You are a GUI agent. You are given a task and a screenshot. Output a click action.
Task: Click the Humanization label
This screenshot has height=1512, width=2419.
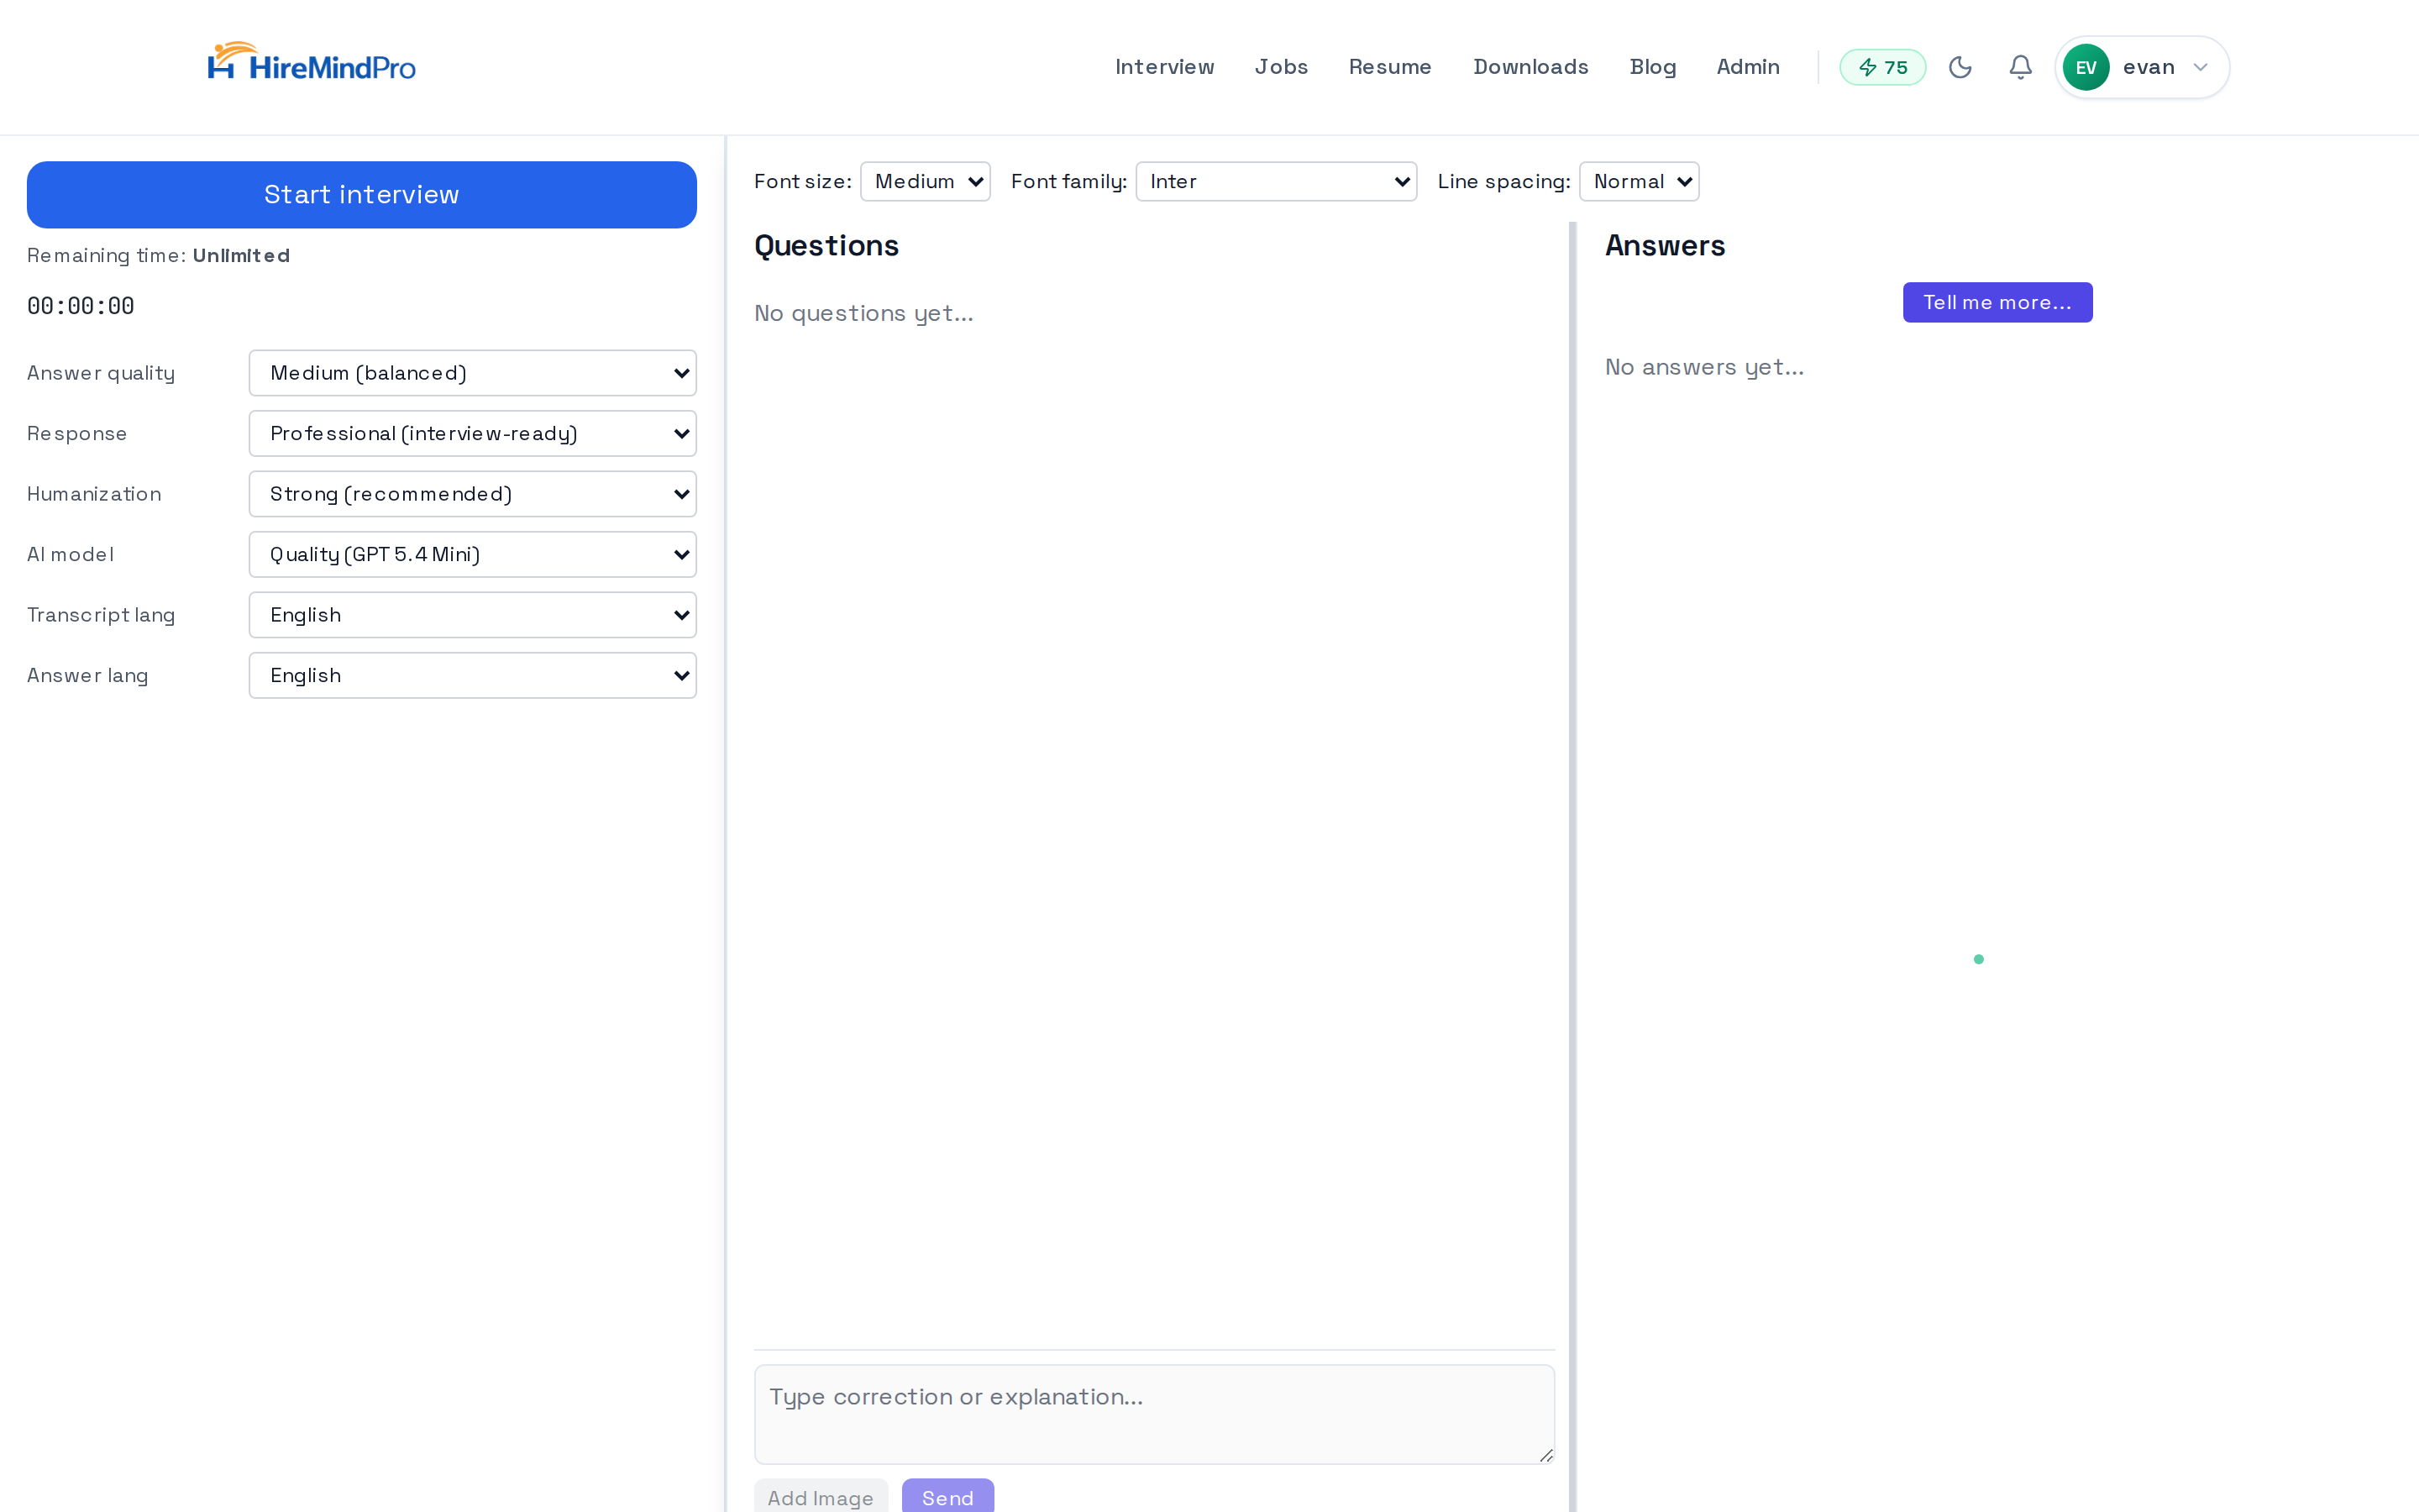coord(94,494)
